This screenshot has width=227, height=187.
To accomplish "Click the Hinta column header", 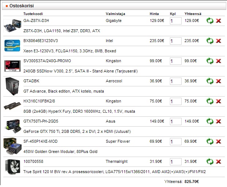I will click(x=154, y=14).
